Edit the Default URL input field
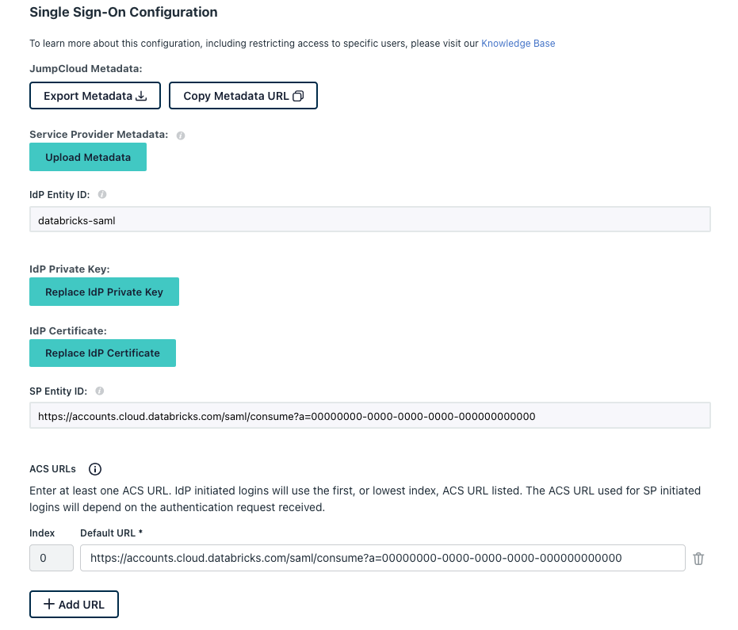Image resolution: width=738 pixels, height=630 pixels. pos(382,558)
